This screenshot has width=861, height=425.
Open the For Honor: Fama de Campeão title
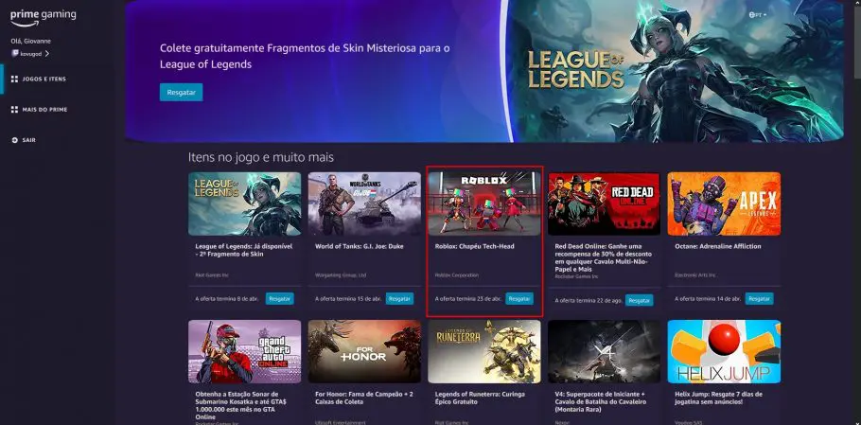coord(364,398)
